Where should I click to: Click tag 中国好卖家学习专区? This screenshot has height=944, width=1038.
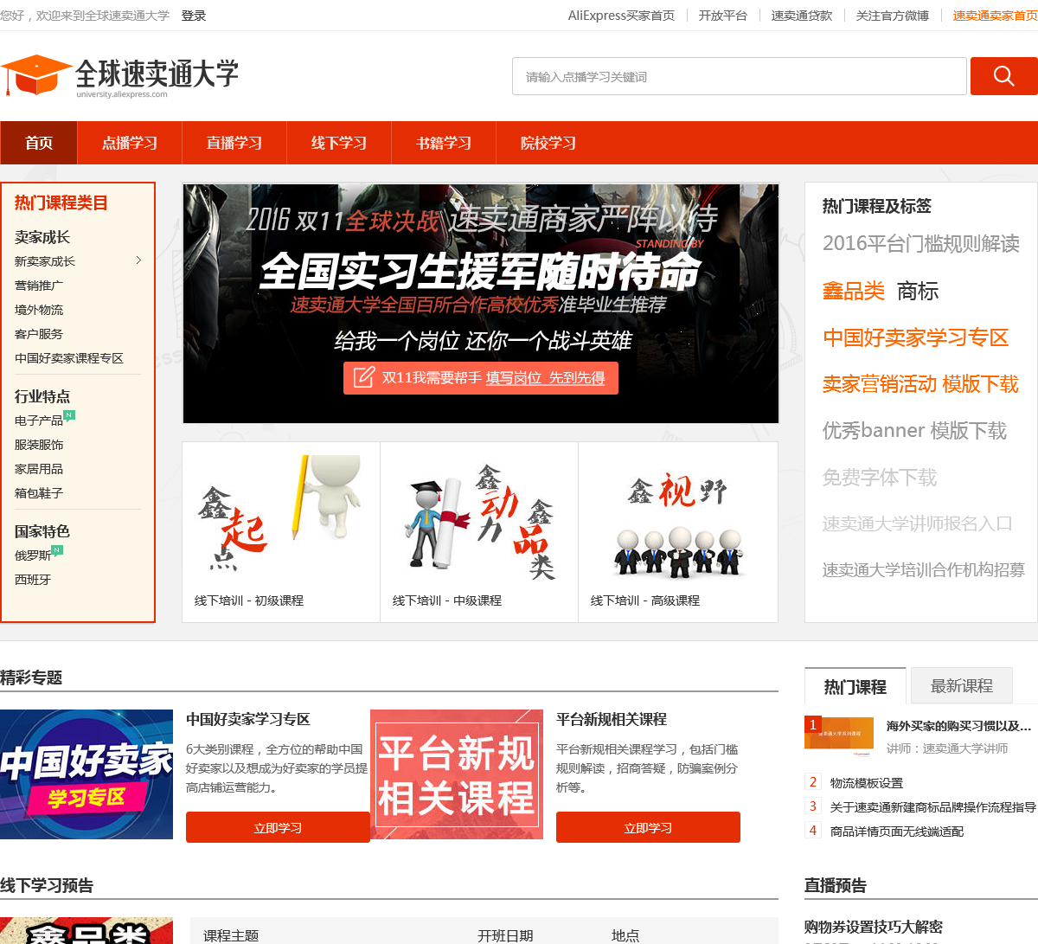pos(916,337)
